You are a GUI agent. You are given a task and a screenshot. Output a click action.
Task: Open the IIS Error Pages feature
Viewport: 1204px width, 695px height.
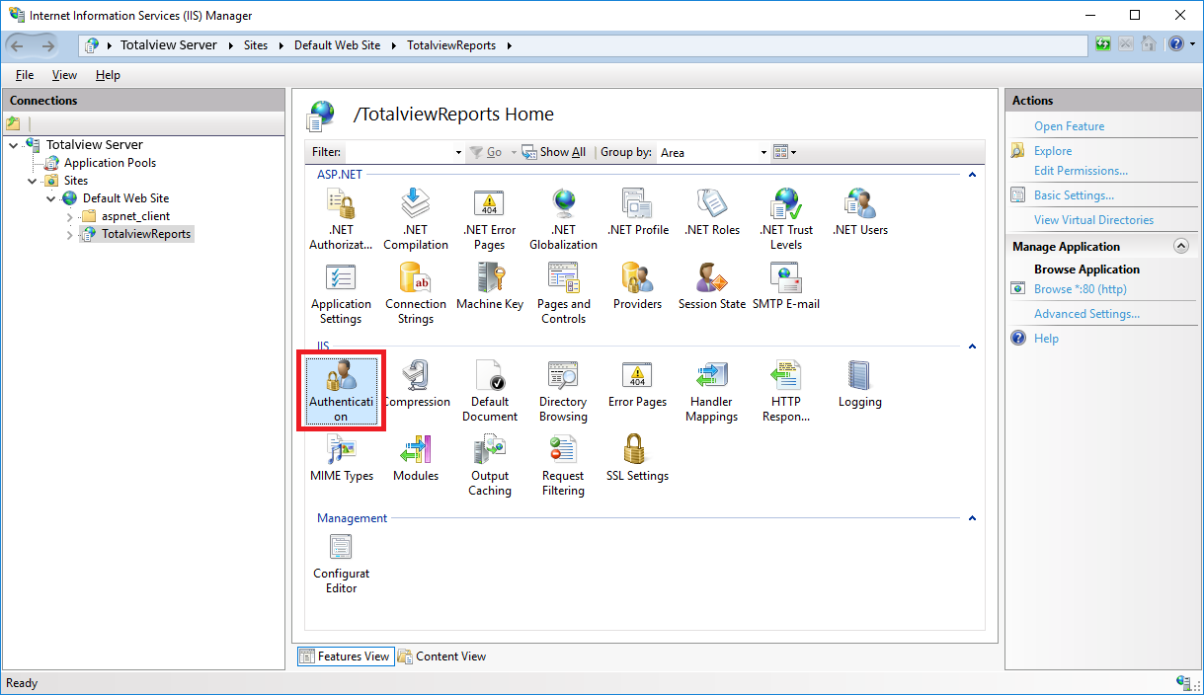(638, 384)
